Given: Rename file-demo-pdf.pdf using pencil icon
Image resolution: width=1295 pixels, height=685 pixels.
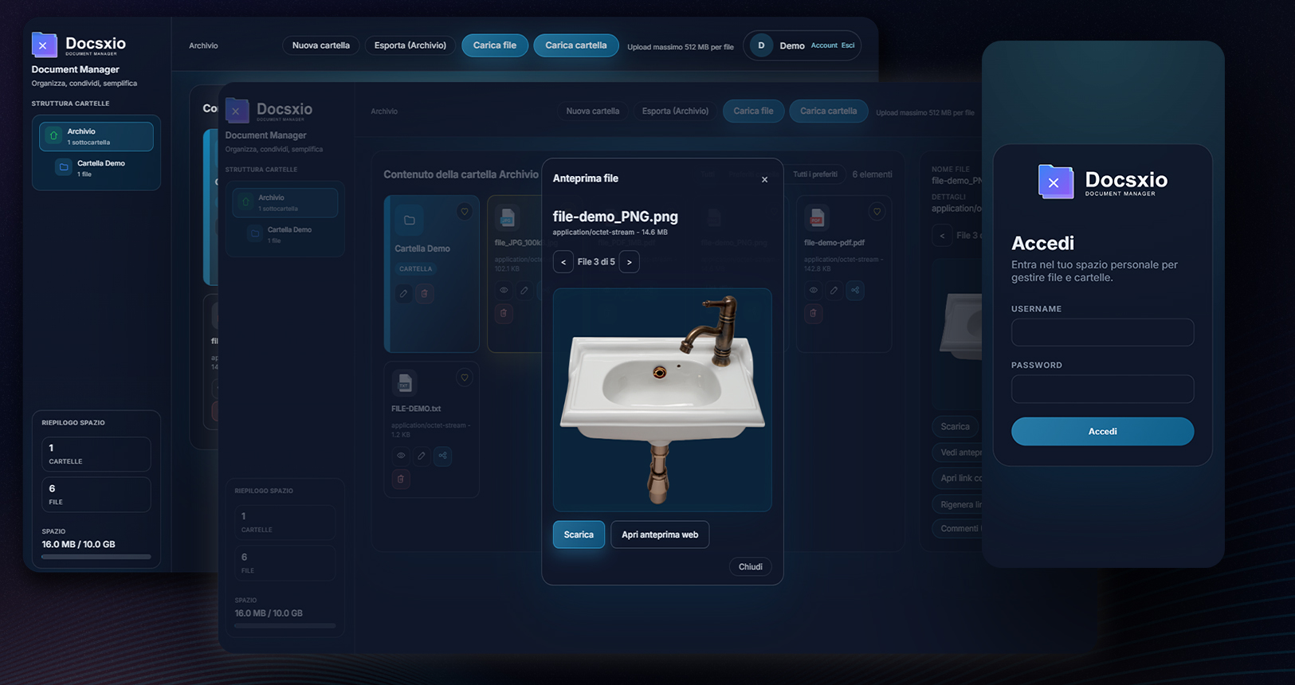Looking at the screenshot, I should tap(834, 291).
